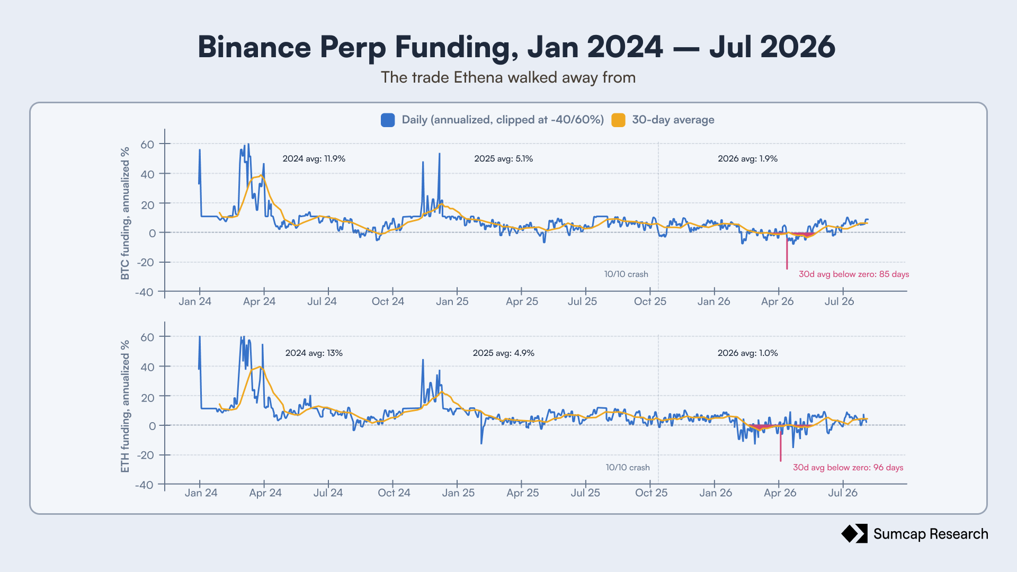Click the '-40' y-axis tick on BTC chart

(x=145, y=292)
